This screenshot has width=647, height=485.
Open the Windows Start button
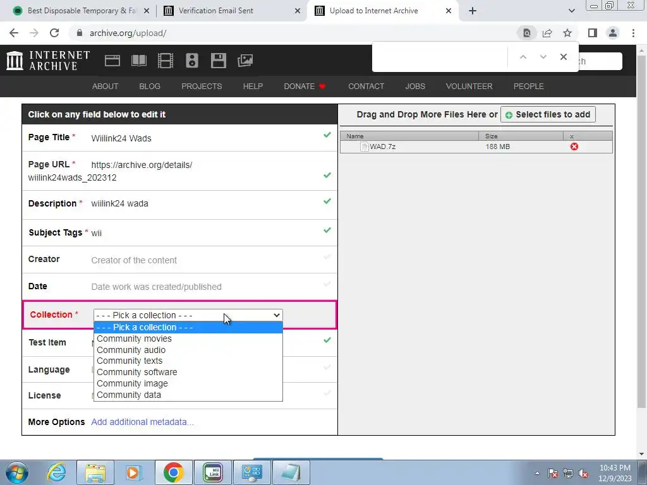click(17, 472)
